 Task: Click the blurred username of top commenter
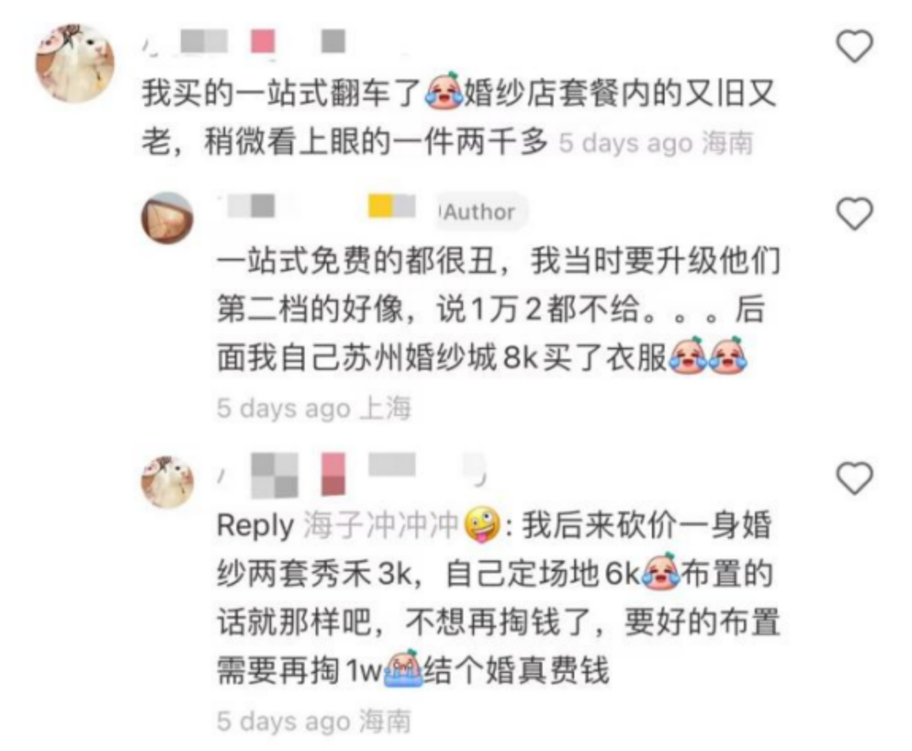244,42
